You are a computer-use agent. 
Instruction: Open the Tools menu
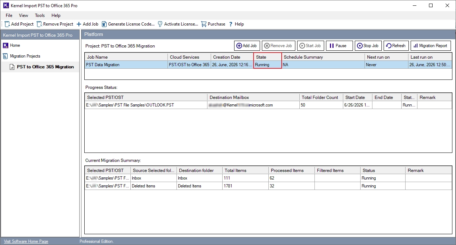tap(40, 15)
